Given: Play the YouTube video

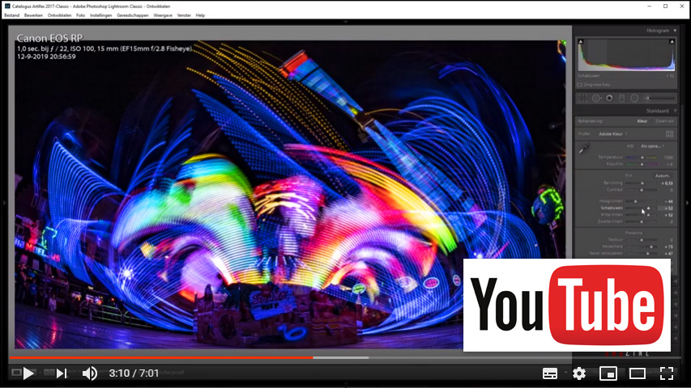Looking at the screenshot, I should point(28,373).
